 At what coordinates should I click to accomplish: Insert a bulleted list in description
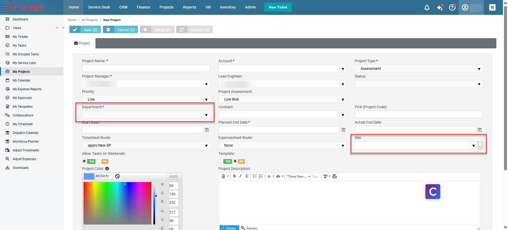click(255, 176)
